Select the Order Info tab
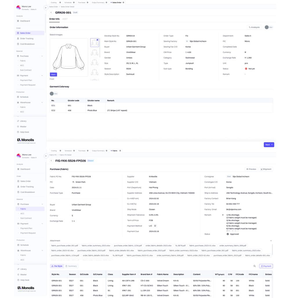The width and height of the screenshot is (290, 298). point(54,19)
